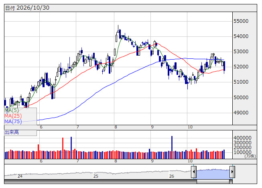Click the 53000 price axis label
262x188 pixels.
click(x=241, y=52)
